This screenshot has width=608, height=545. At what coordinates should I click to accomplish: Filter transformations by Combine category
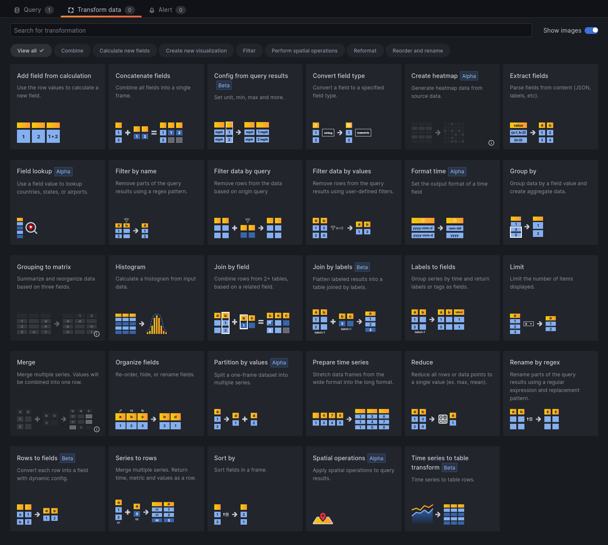[72, 51]
